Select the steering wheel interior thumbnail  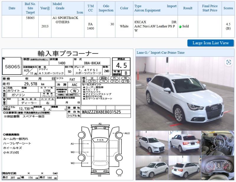point(218,143)
